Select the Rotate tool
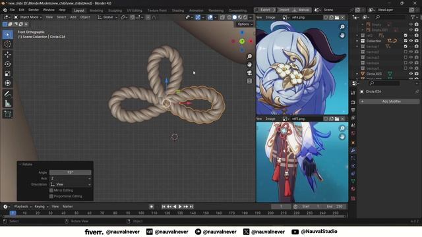Viewport: 422px width, 237px height. pyautogui.click(x=7, y=64)
